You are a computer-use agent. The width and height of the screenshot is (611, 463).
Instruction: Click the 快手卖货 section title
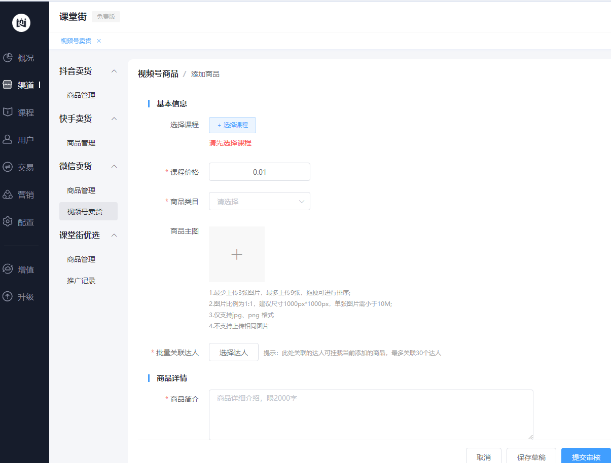76,119
